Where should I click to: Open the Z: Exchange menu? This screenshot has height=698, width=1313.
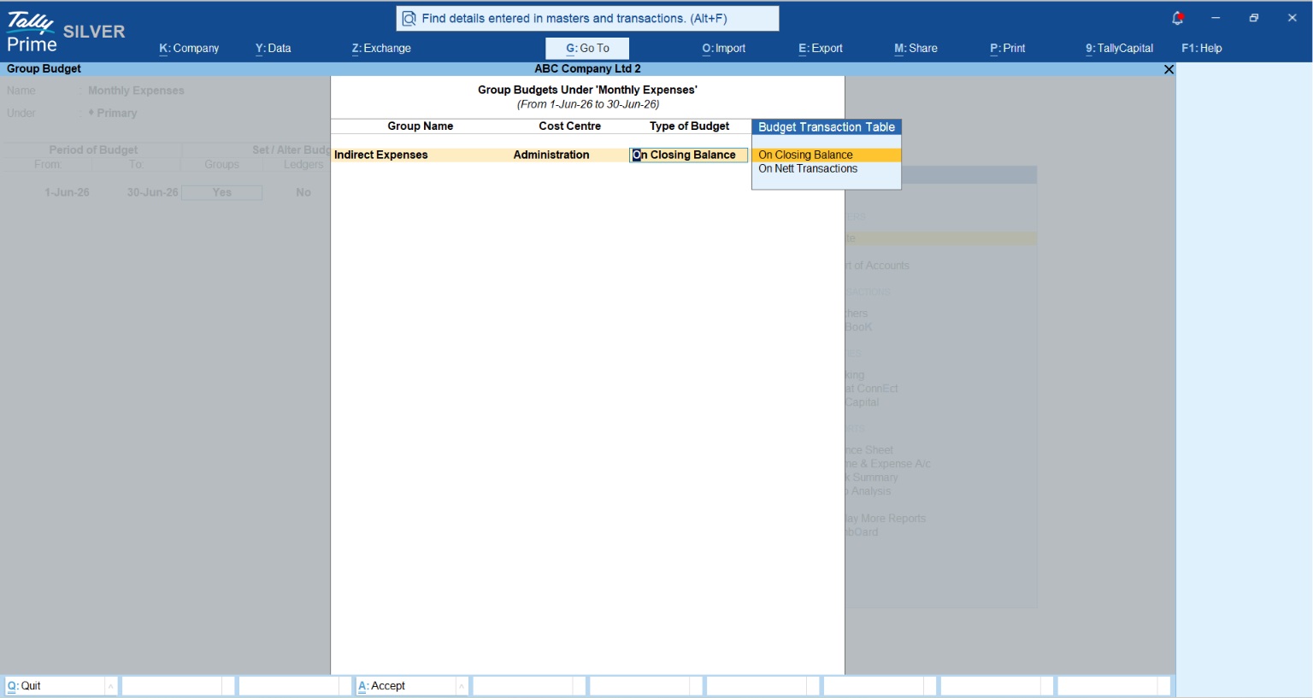click(x=381, y=49)
